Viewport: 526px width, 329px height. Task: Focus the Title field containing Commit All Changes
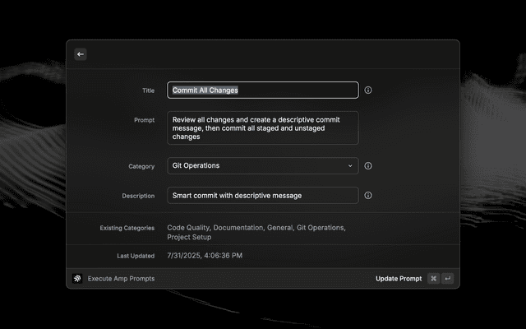(x=263, y=90)
